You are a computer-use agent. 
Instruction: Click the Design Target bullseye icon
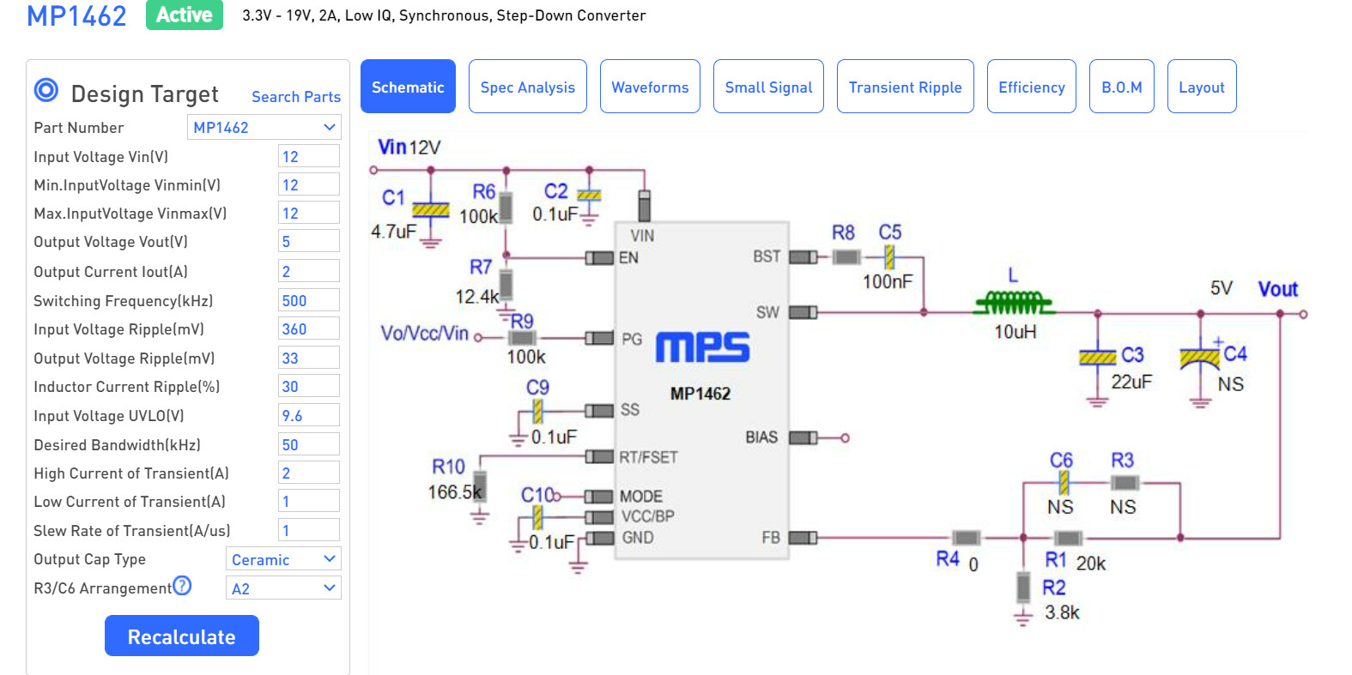46,90
